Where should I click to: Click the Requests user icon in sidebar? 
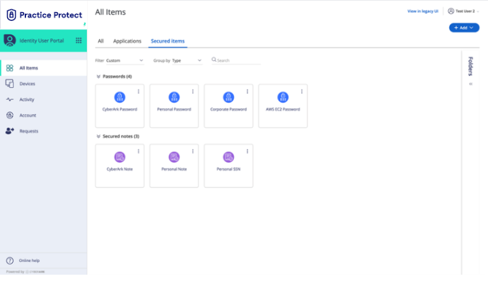(x=10, y=131)
